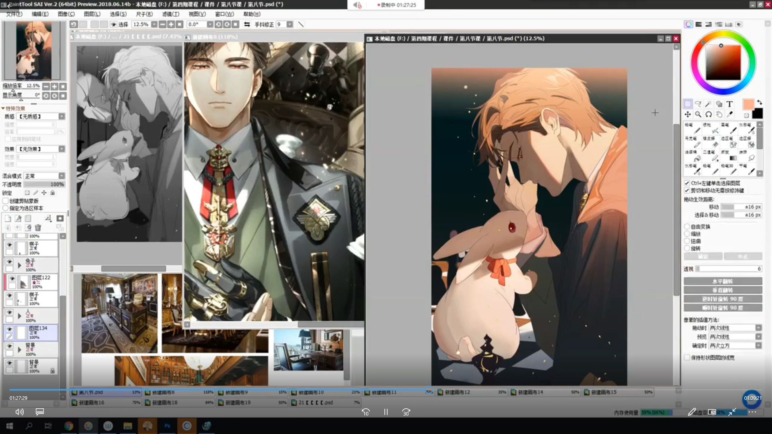
Task: Click the 水平翻转 button
Action: (723, 281)
